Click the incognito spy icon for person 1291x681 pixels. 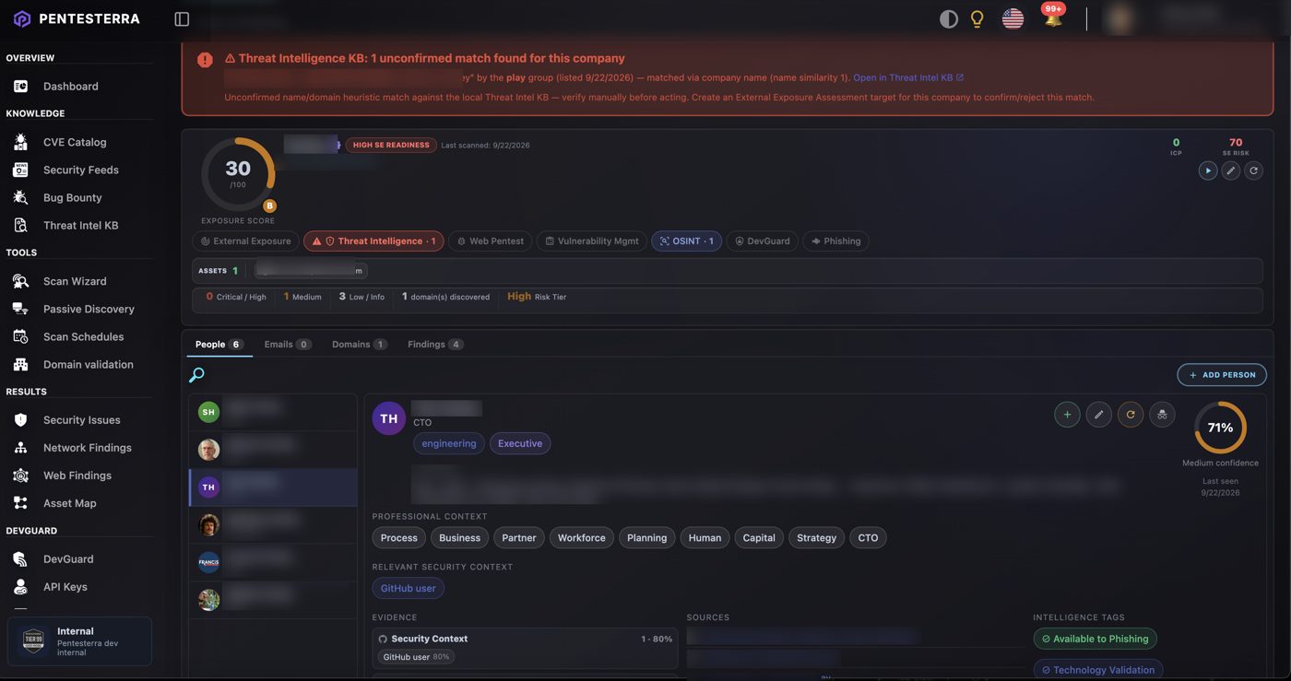point(1162,415)
